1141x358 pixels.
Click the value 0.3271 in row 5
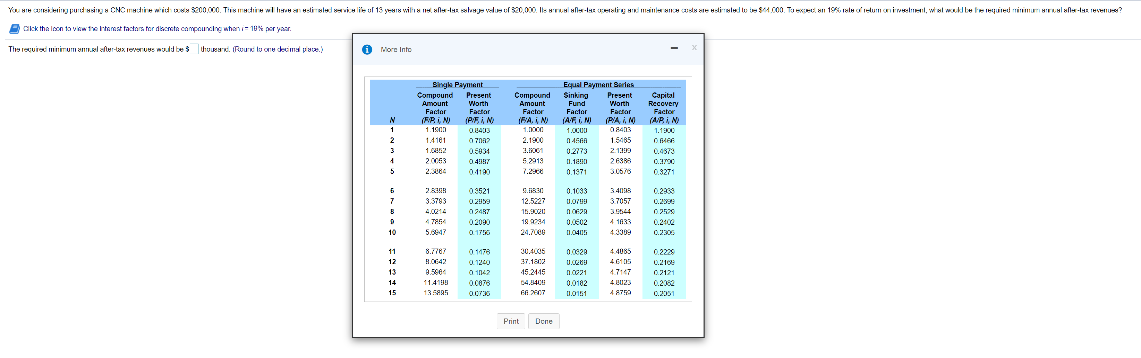[664, 172]
